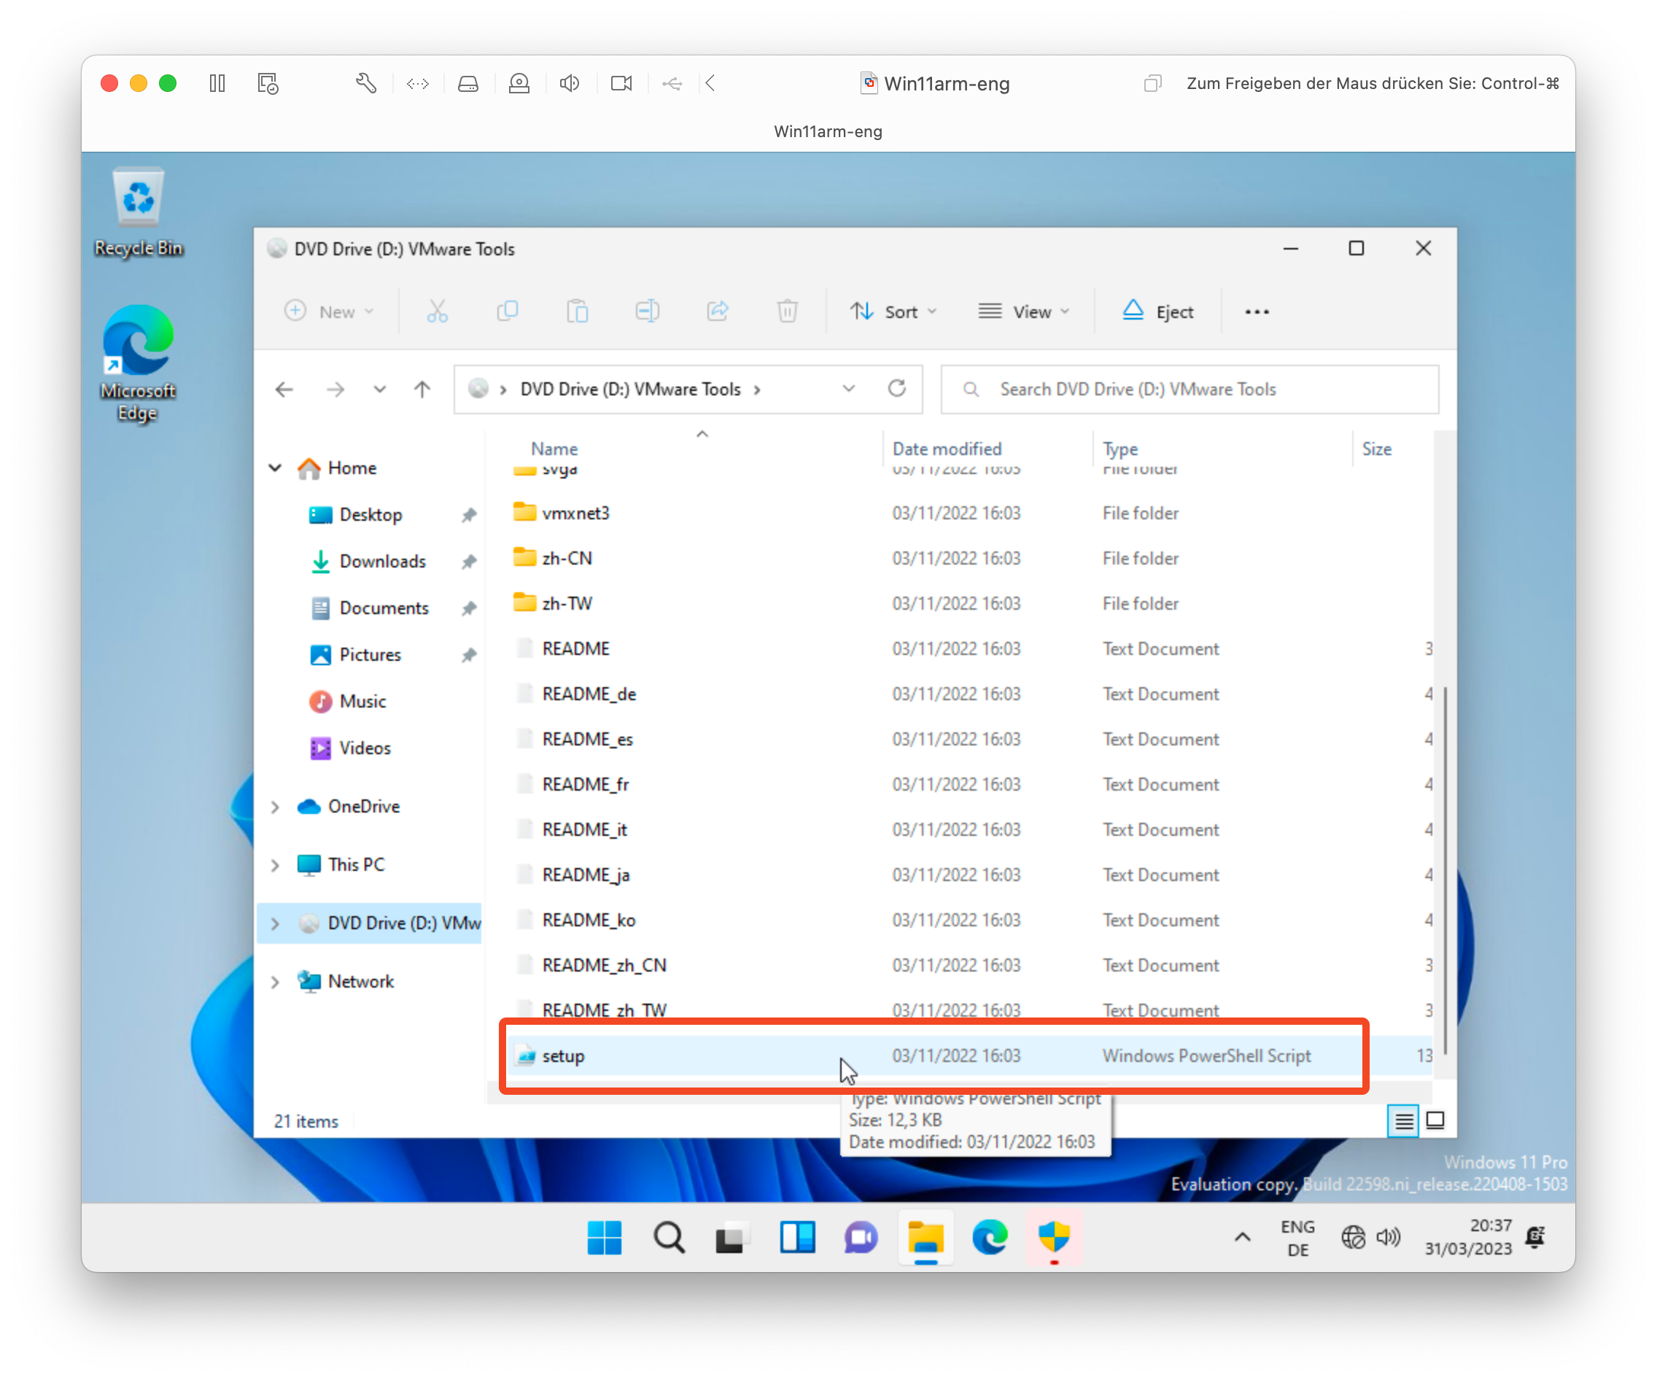Click the Delete trash icon in toolbar
This screenshot has width=1657, height=1380.
(x=787, y=311)
